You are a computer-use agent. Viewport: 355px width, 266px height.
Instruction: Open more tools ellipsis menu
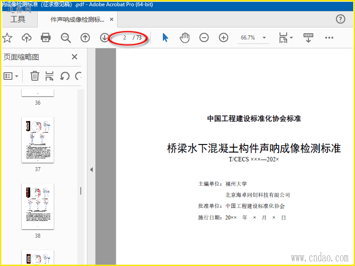pos(329,38)
